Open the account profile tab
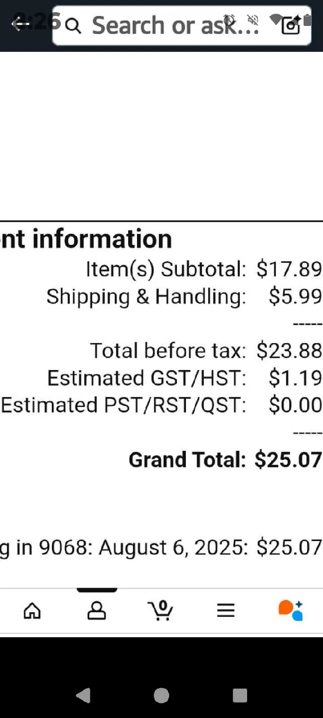This screenshot has width=323, height=718. click(97, 610)
